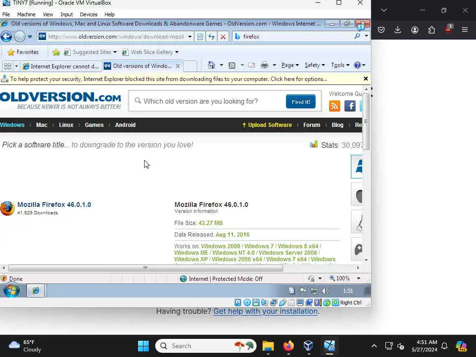Image resolution: width=476 pixels, height=357 pixels.
Task: Expand address bar URL dropdown
Action: point(190,37)
